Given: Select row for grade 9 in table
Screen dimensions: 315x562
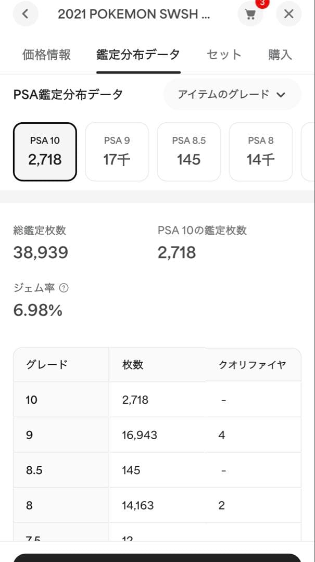Looking at the screenshot, I should point(157,435).
